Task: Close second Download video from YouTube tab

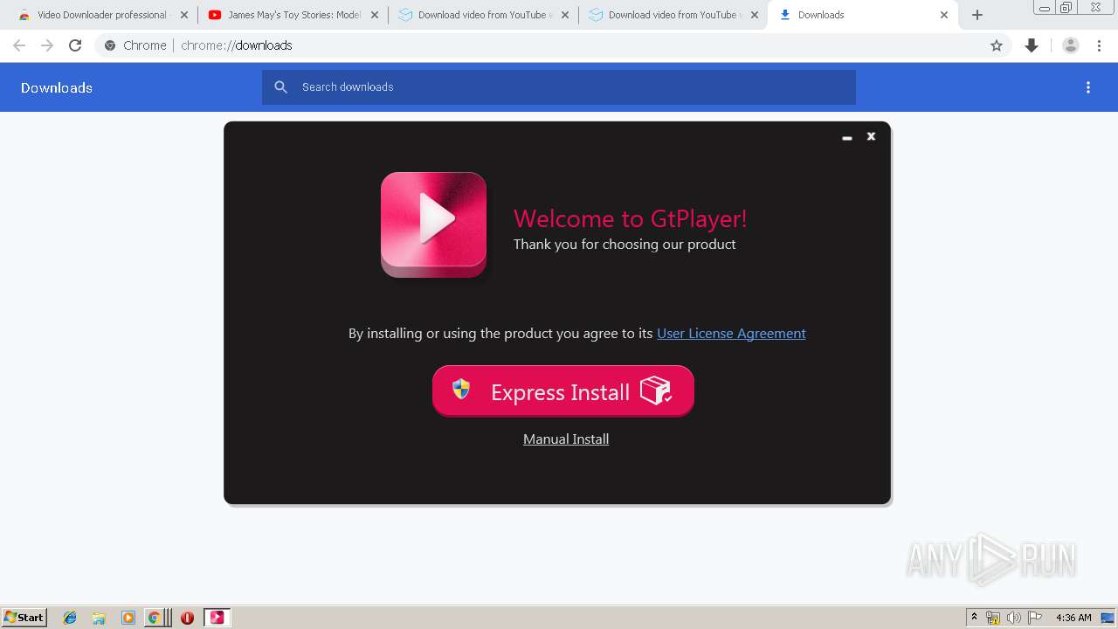Action: coord(755,15)
